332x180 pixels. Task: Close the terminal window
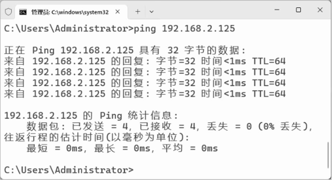[320, 10]
